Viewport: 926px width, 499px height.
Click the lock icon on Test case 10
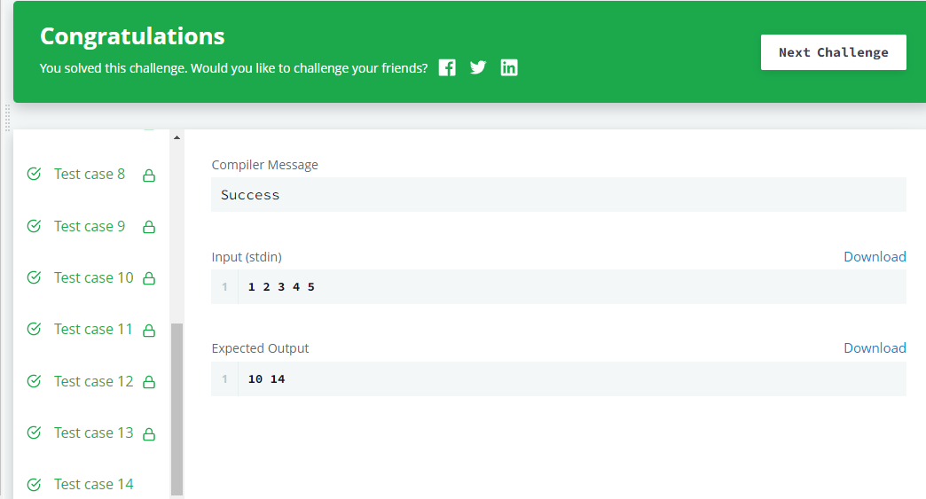[x=149, y=278]
